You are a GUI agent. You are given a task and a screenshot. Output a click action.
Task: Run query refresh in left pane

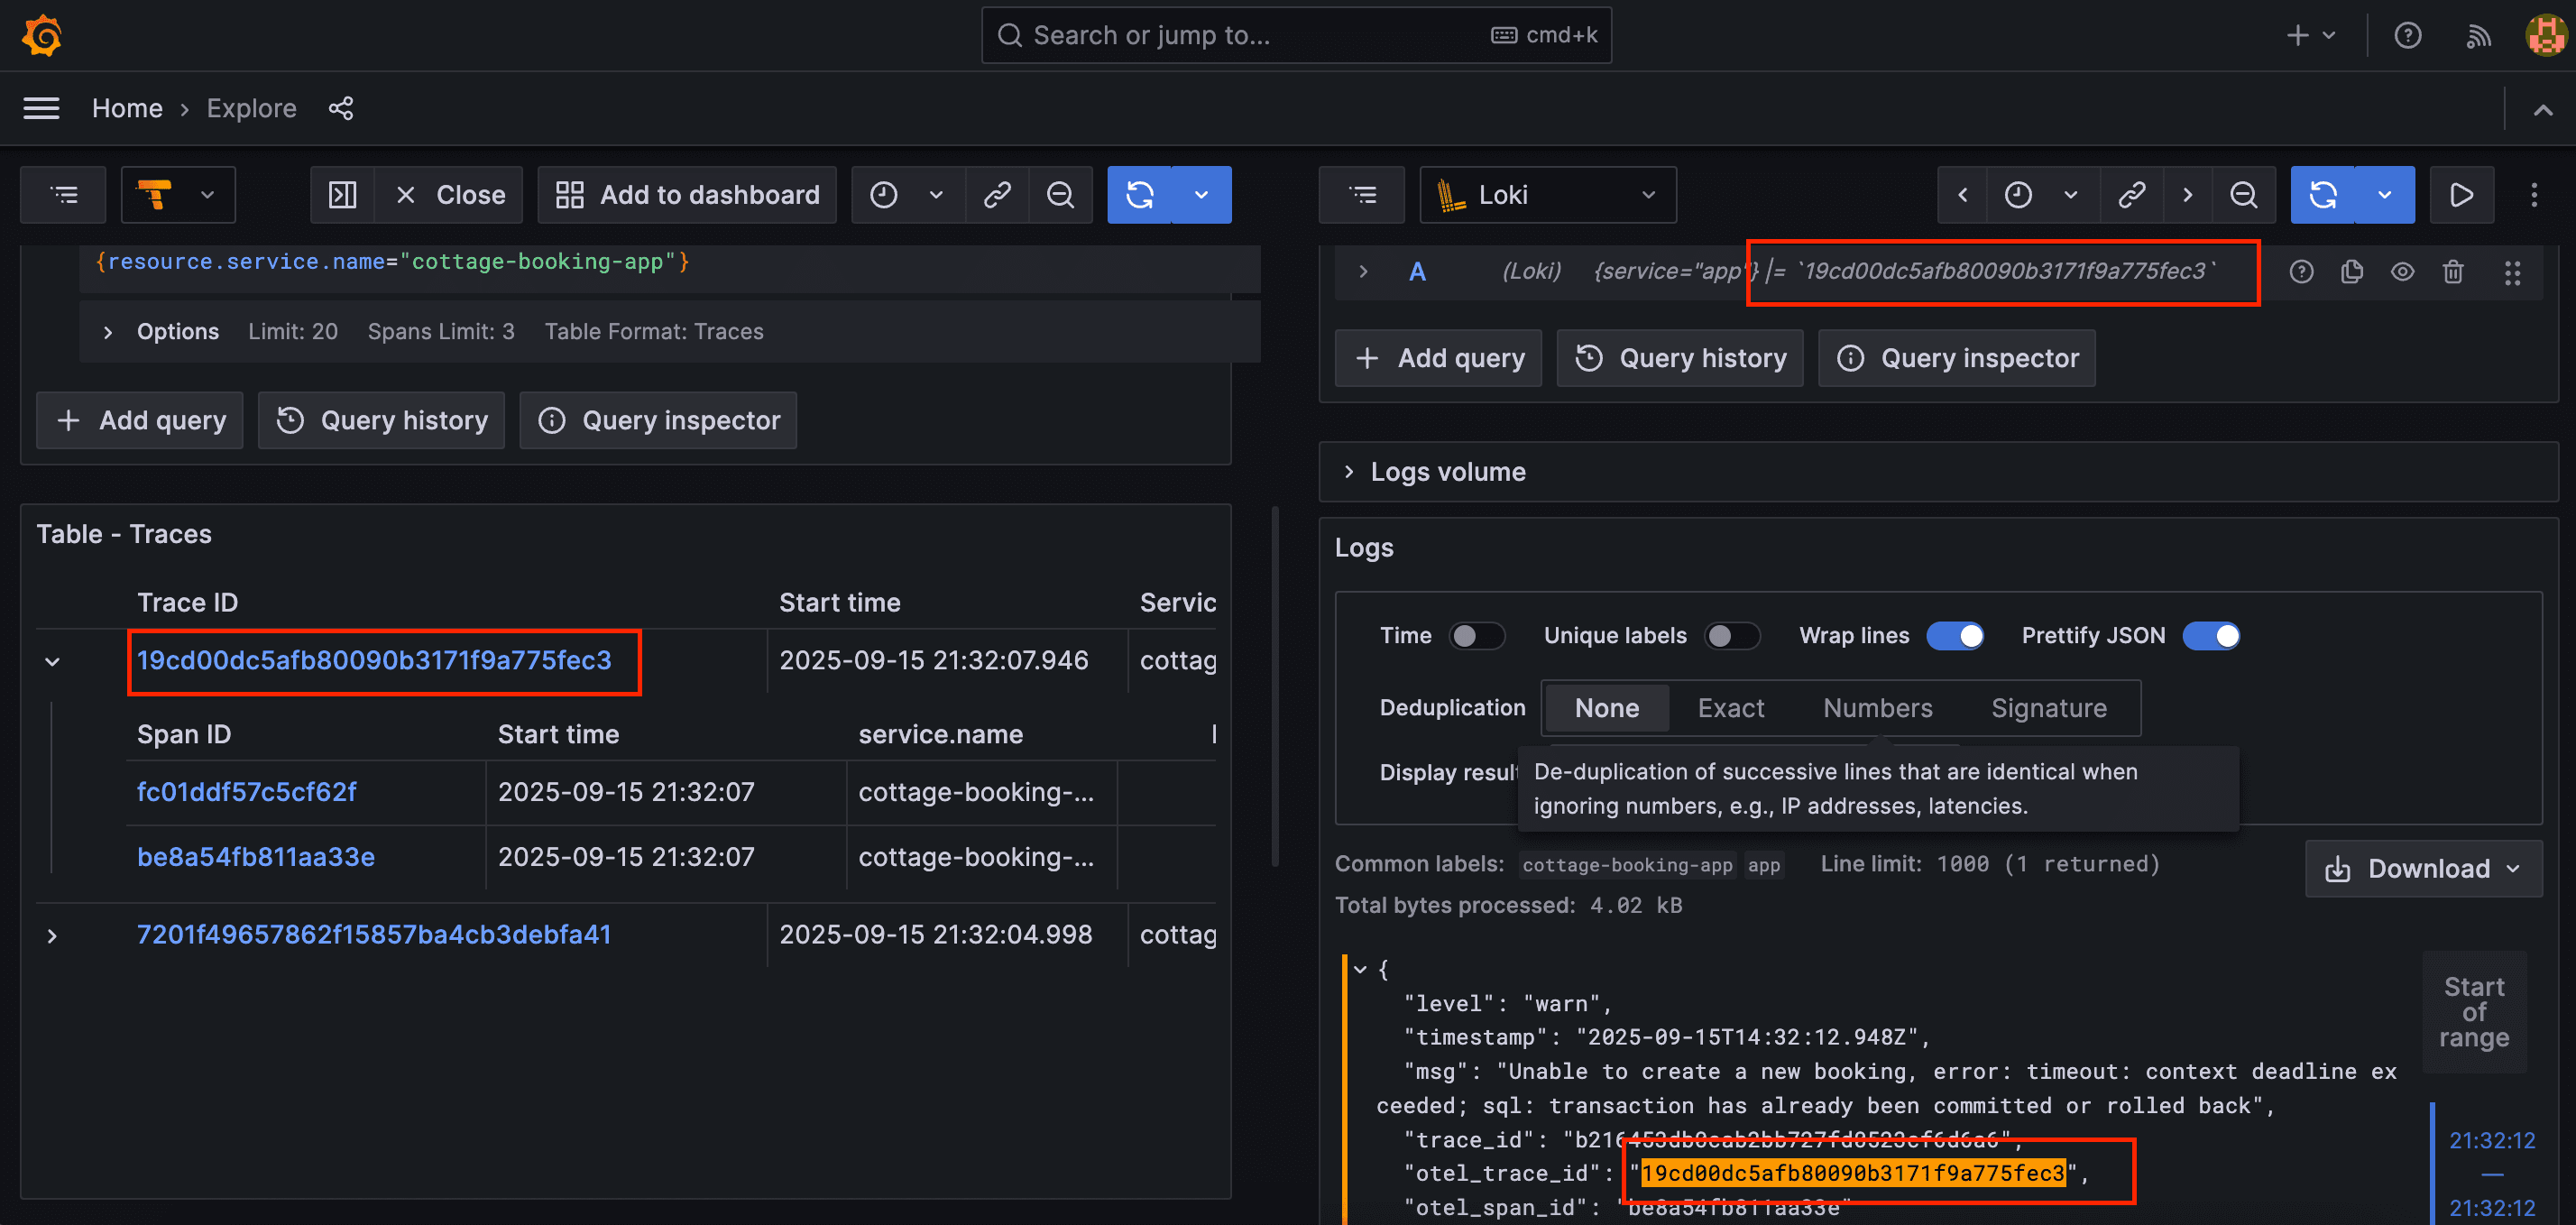tap(1140, 195)
